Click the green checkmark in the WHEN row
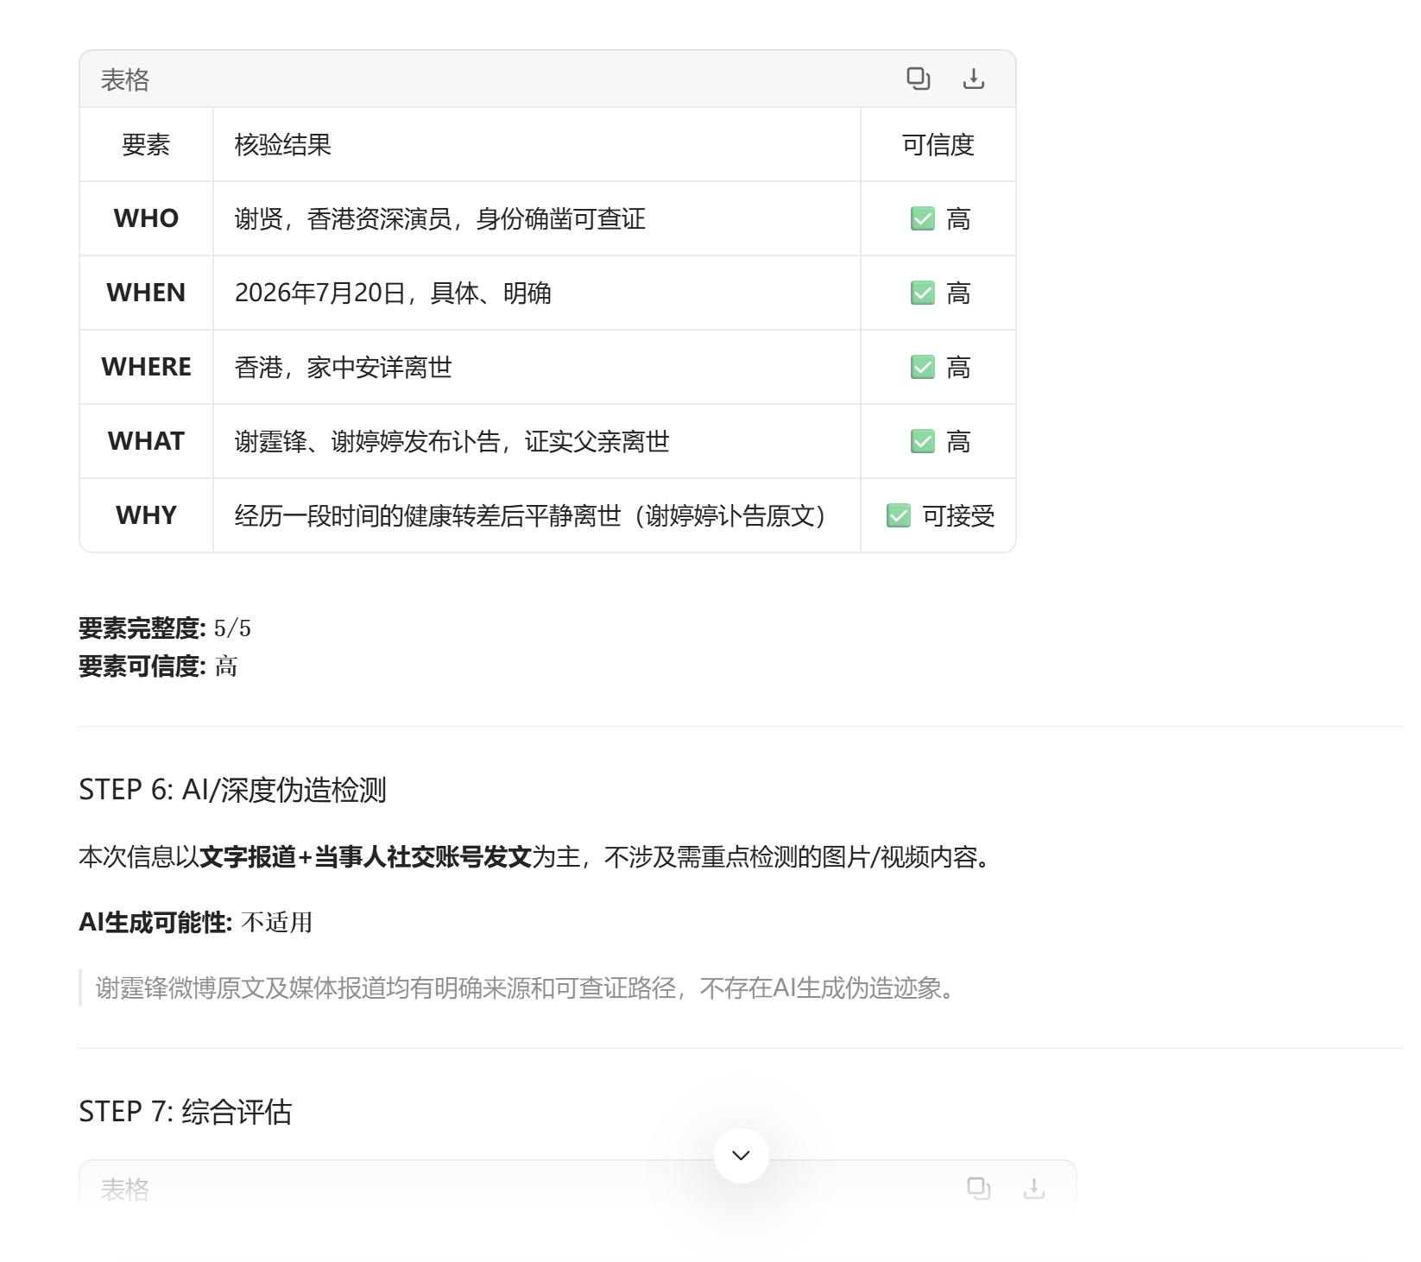1421x1262 pixels. pyautogui.click(x=922, y=293)
